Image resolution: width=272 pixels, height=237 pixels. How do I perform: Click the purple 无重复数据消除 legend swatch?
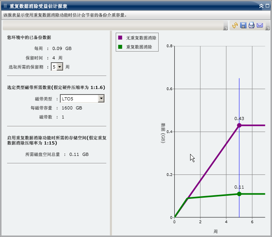click(120, 38)
